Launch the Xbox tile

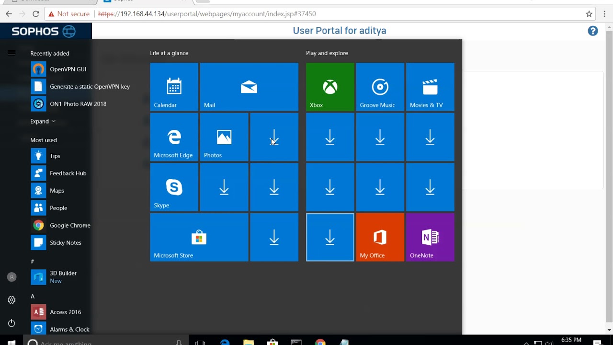330,87
